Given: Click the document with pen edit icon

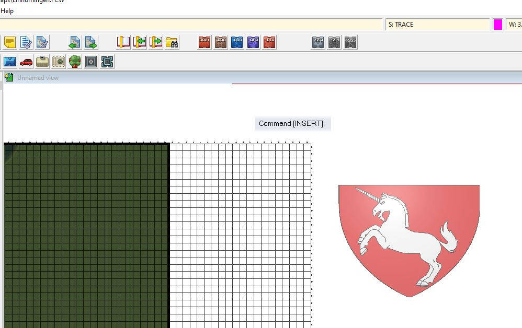Looking at the screenshot, I should (26, 42).
